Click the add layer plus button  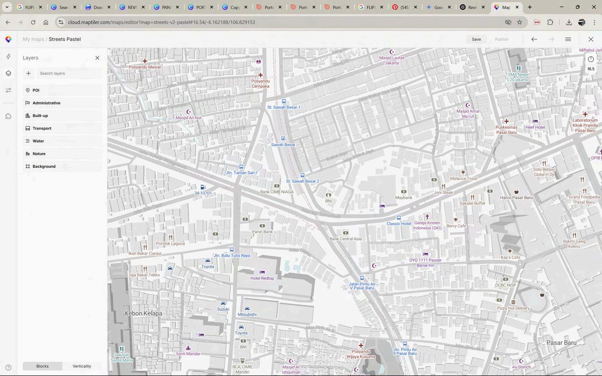[x=29, y=73]
